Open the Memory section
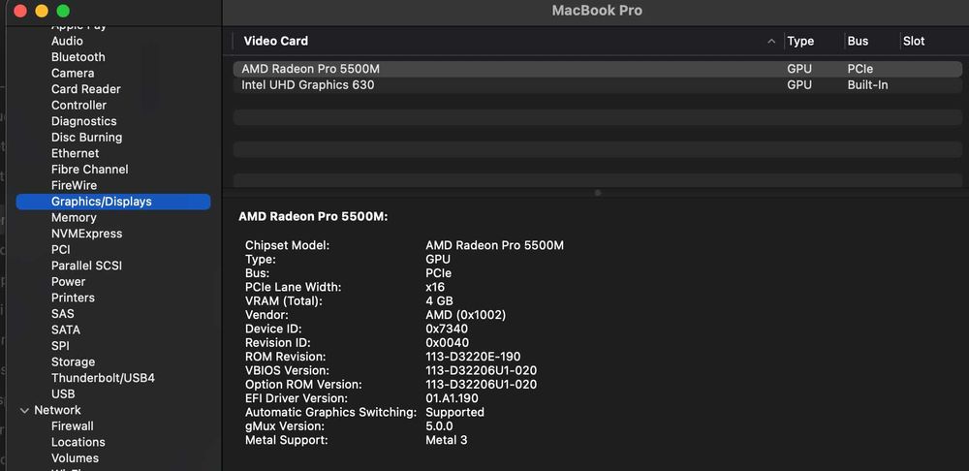Viewport: 969px width, 471px height. point(74,218)
